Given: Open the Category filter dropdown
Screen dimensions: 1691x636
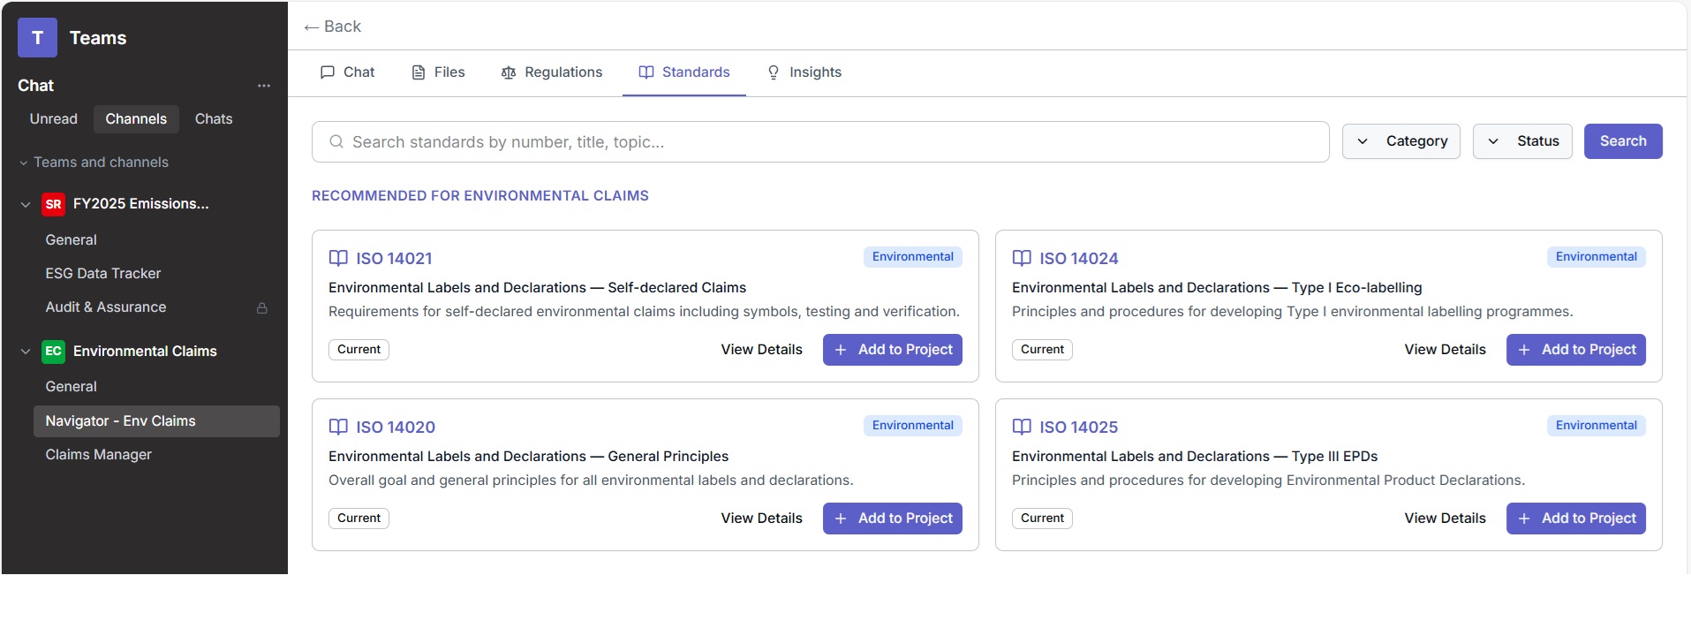Looking at the screenshot, I should pos(1400,141).
